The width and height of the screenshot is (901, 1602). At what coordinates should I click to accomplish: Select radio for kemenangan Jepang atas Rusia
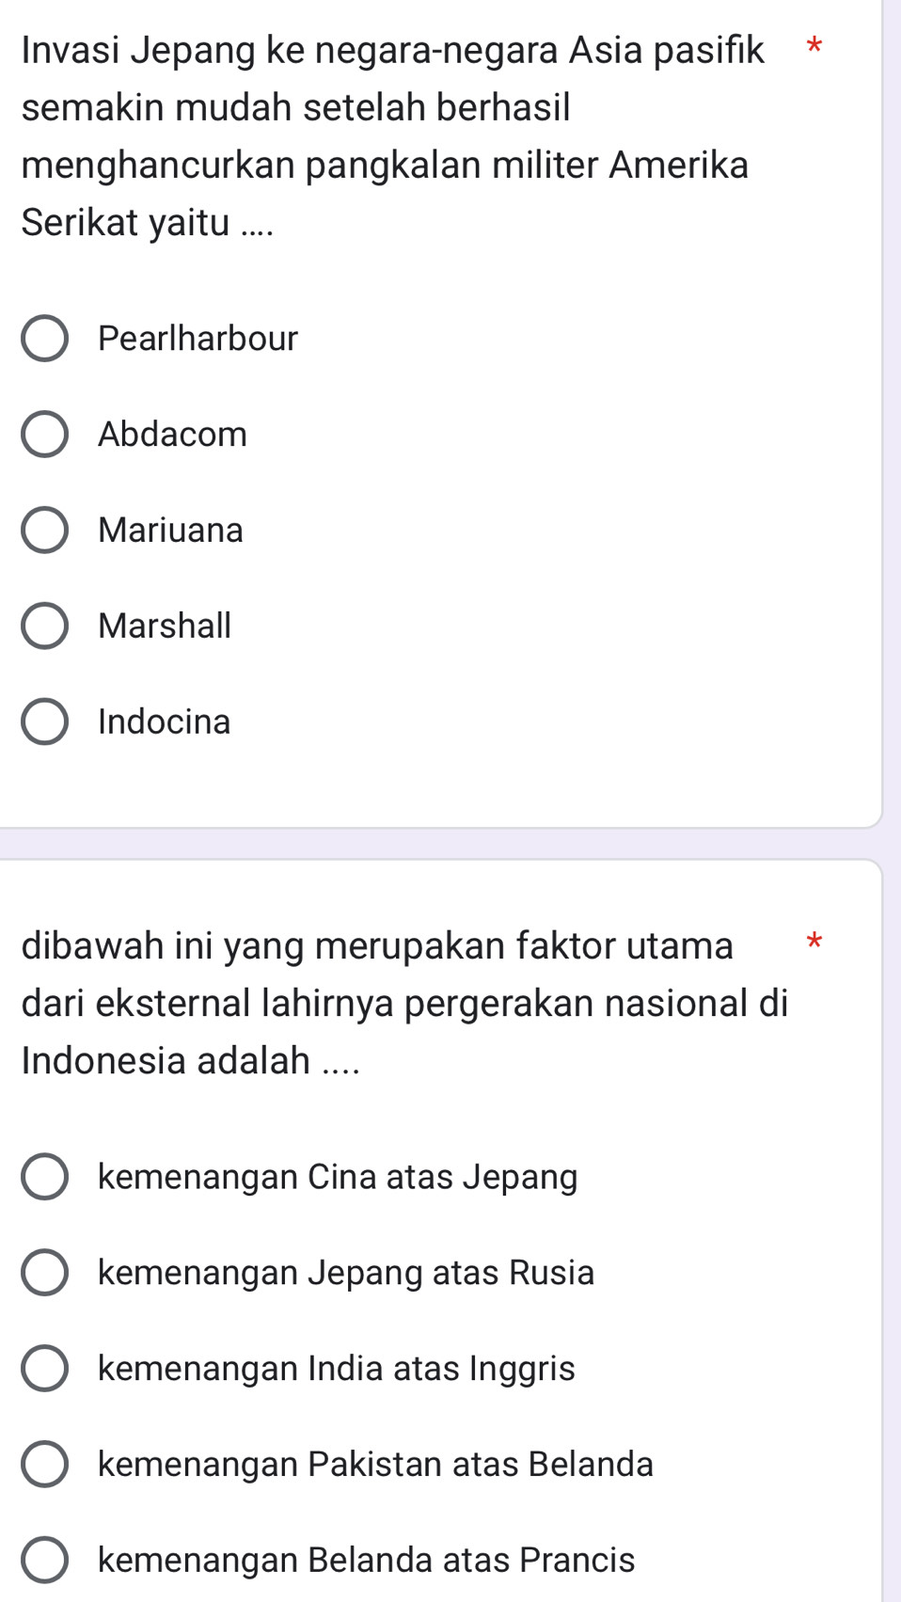(x=44, y=1274)
